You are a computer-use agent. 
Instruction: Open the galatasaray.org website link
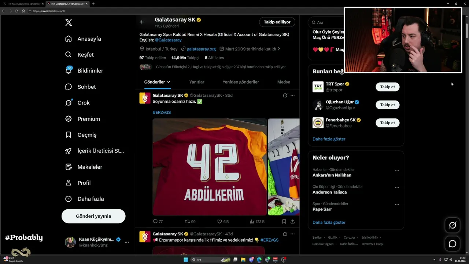[x=201, y=49]
